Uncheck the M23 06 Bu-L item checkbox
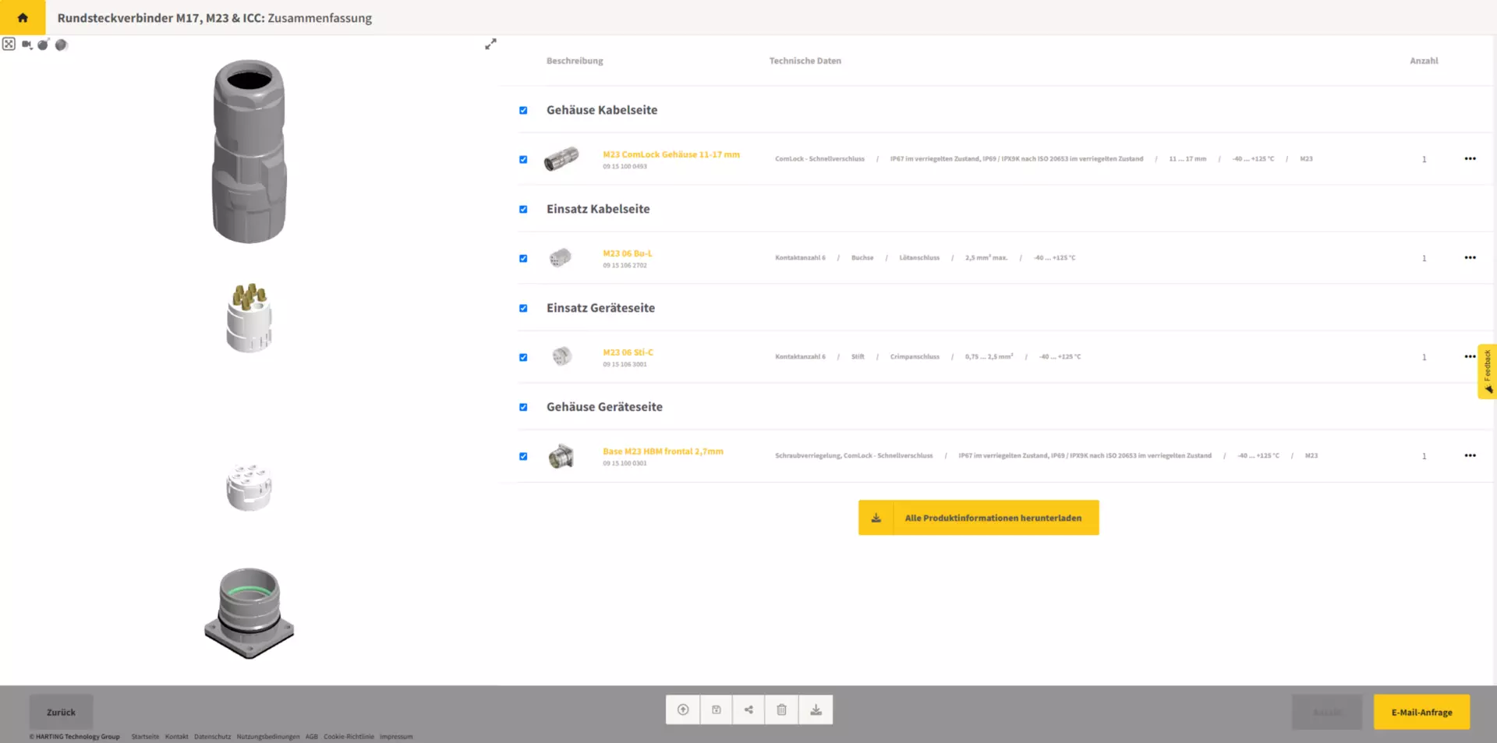Image resolution: width=1497 pixels, height=743 pixels. (x=523, y=258)
